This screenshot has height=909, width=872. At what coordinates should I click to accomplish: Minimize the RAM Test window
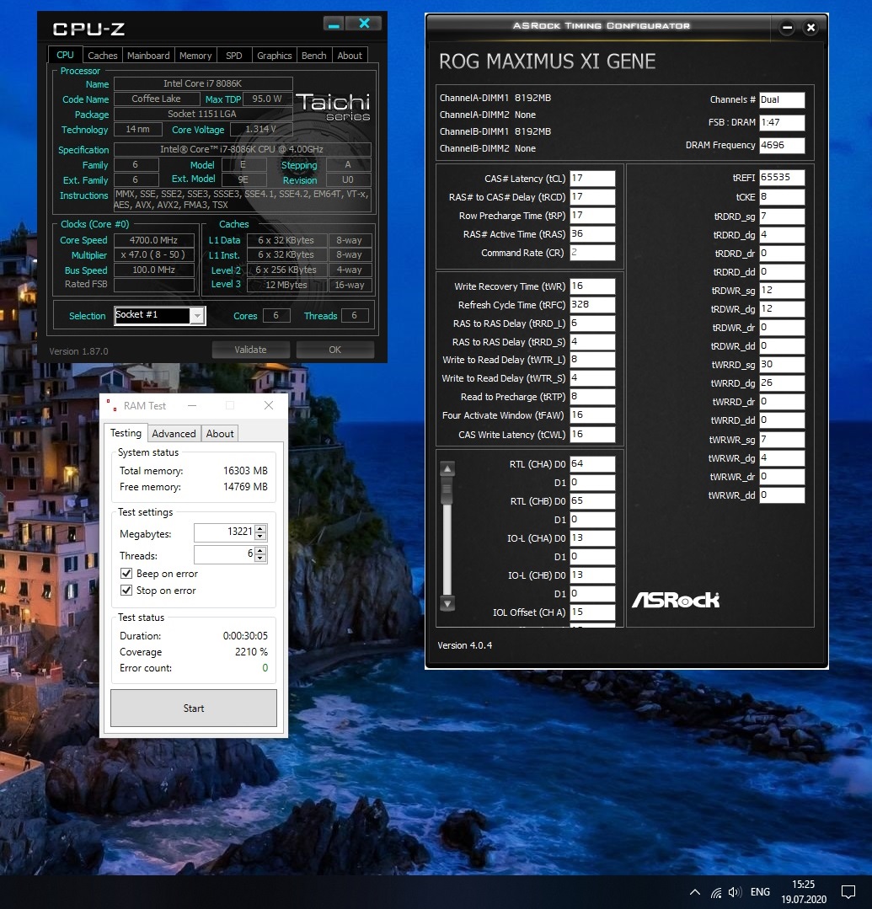click(192, 406)
